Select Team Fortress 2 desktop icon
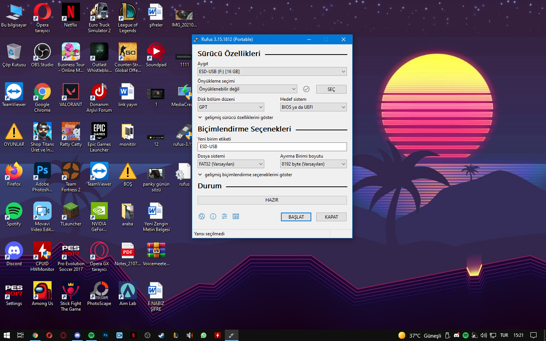This screenshot has height=341, width=546. tap(71, 177)
